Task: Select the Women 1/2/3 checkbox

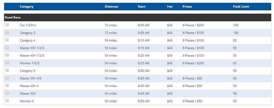Action: click(x=7, y=62)
